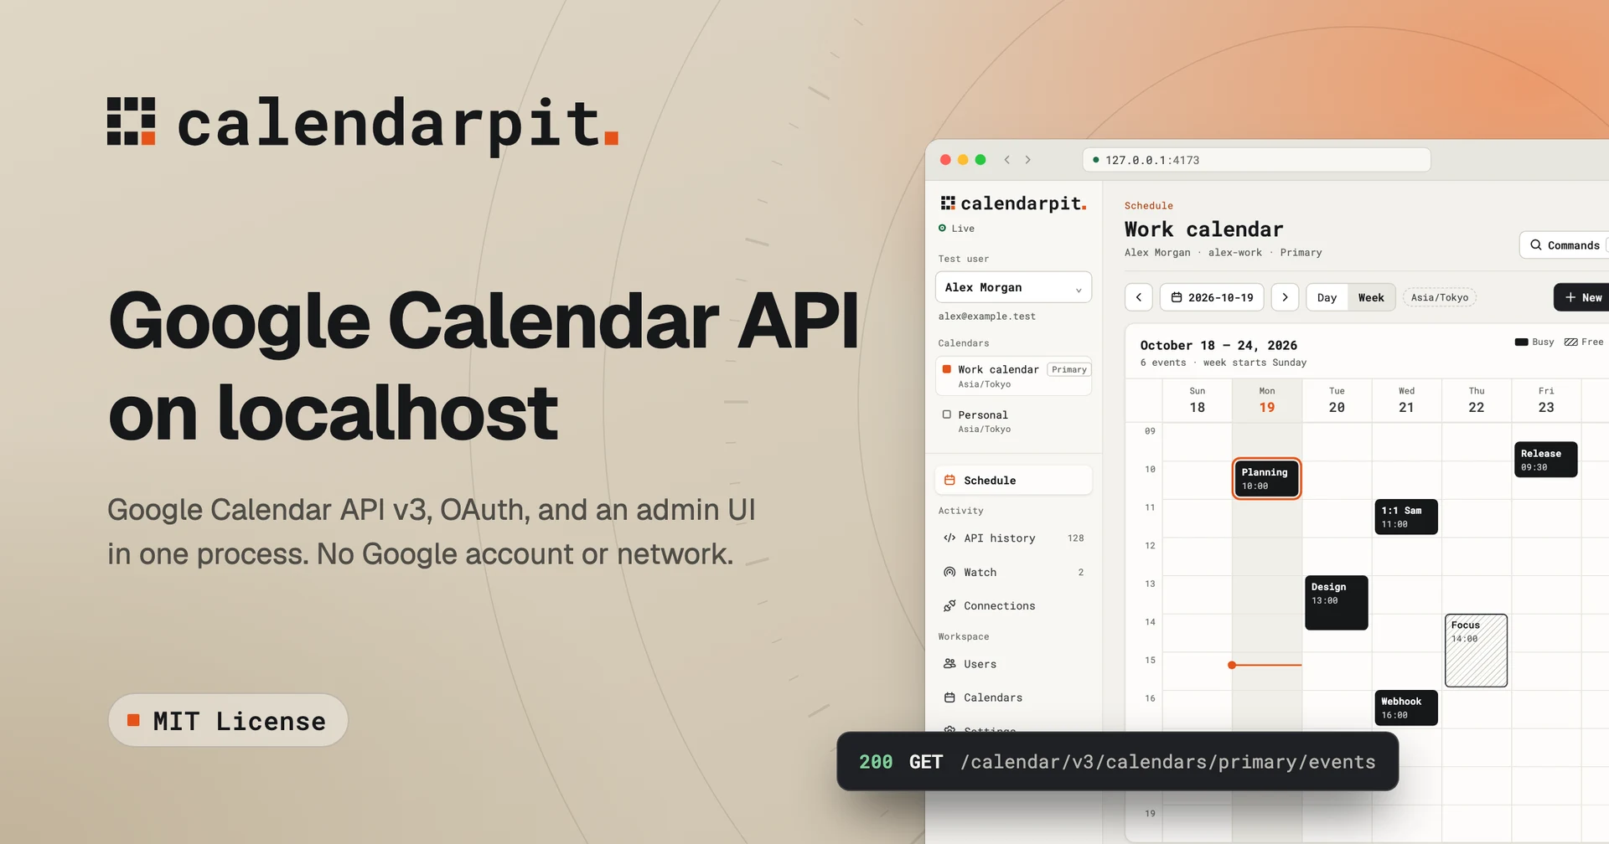Viewport: 1609px width, 844px height.
Task: Click the Asia/Tokyo timezone chip
Action: click(x=1440, y=297)
